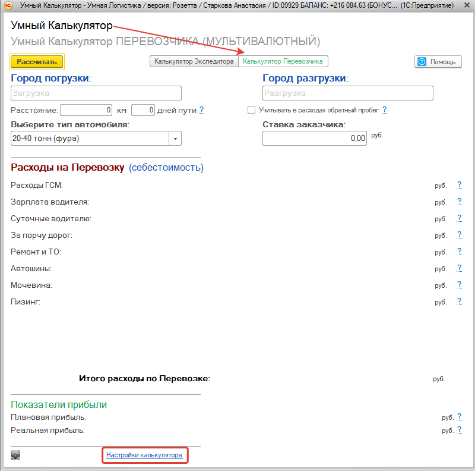
Task: Click the Лизинг label
Action: [26, 302]
